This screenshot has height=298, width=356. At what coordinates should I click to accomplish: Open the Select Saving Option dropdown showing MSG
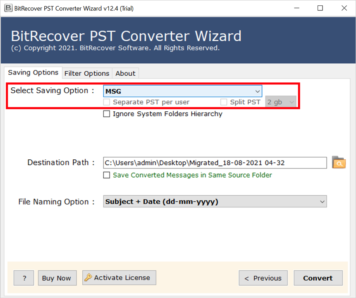coord(182,91)
